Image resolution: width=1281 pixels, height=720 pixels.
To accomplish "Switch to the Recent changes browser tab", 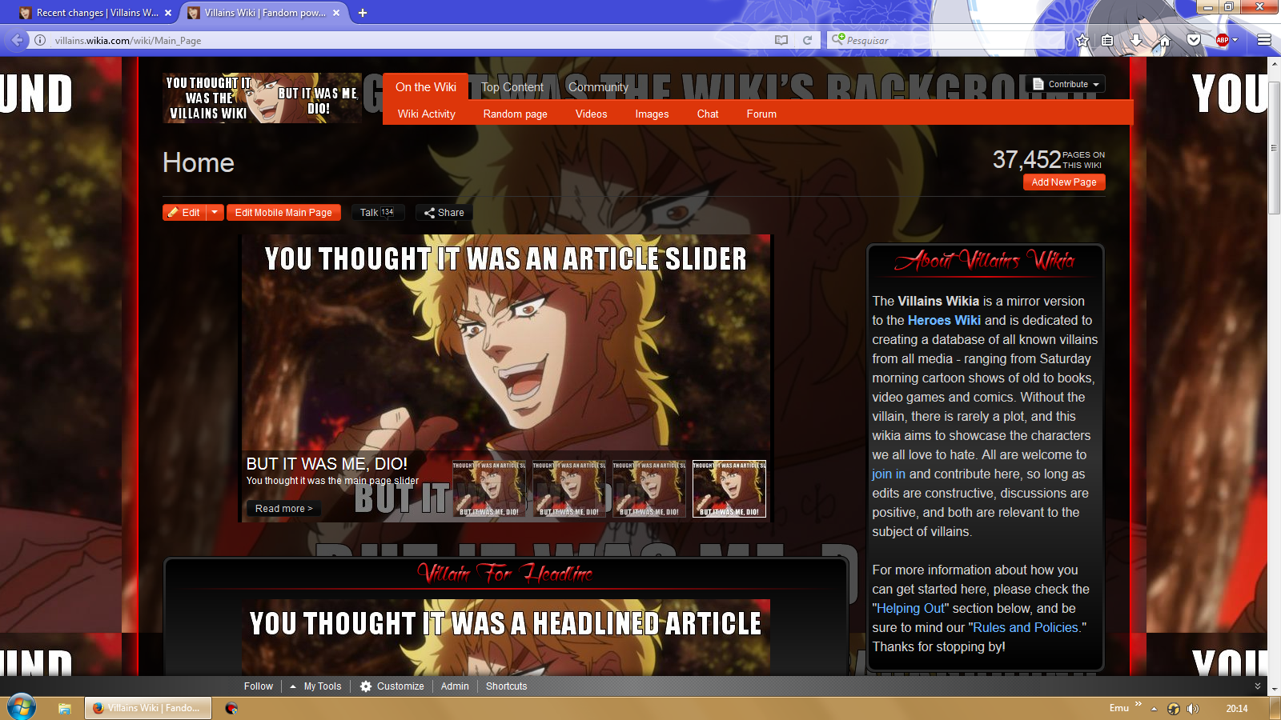I will (x=96, y=13).
